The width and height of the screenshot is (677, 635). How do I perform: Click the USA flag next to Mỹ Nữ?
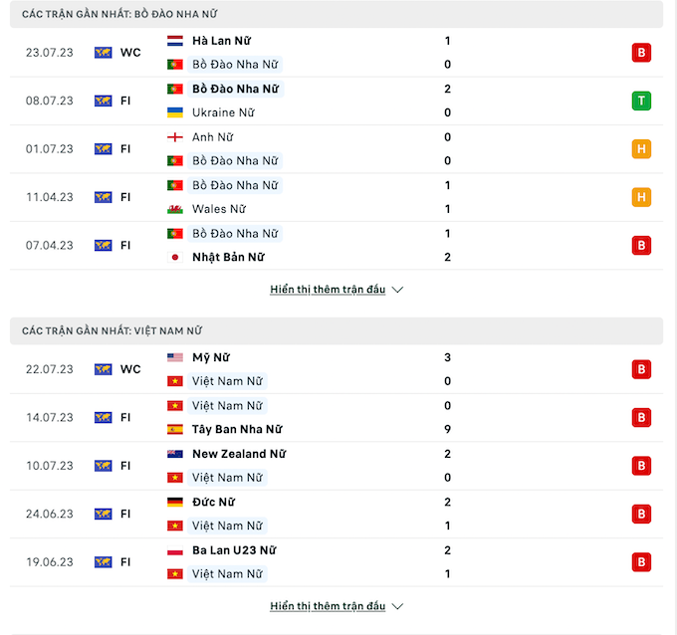click(175, 357)
